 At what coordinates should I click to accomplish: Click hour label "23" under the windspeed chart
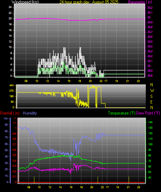click(138, 81)
